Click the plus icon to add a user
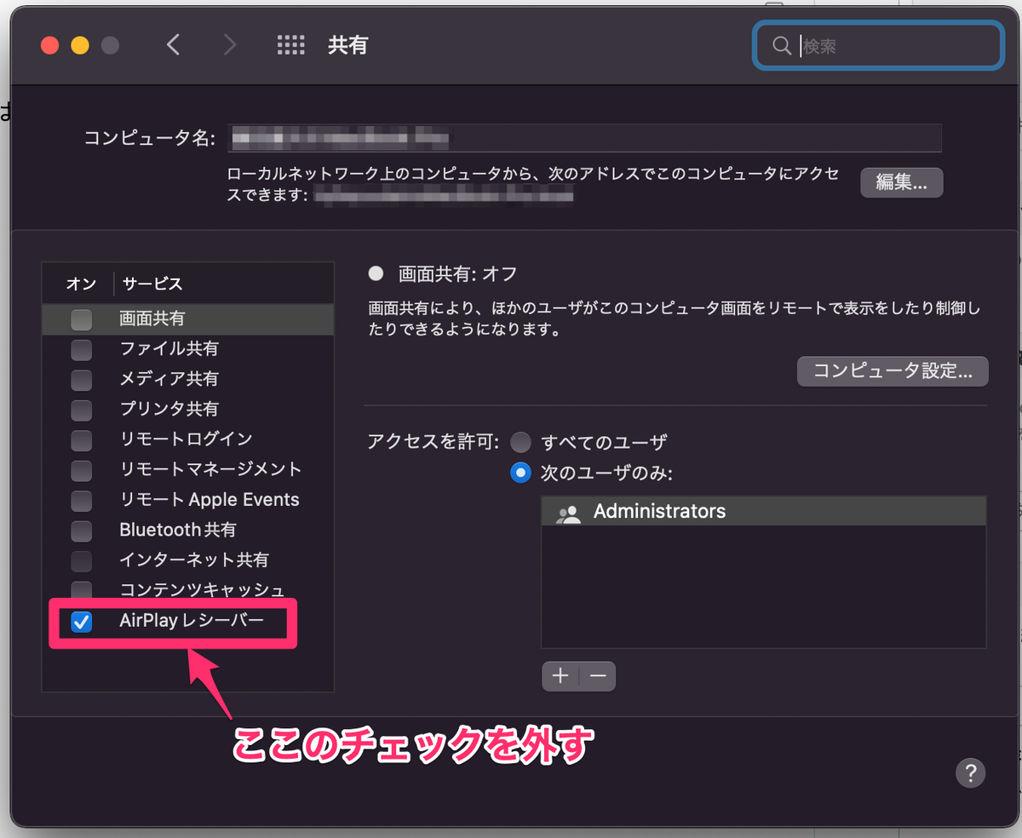 pyautogui.click(x=560, y=675)
